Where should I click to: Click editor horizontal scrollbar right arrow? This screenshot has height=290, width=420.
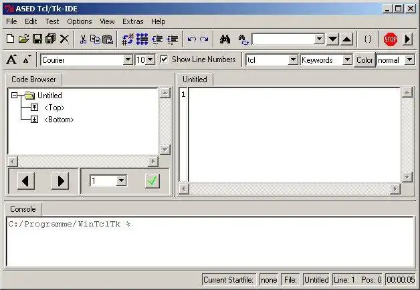coord(395,188)
